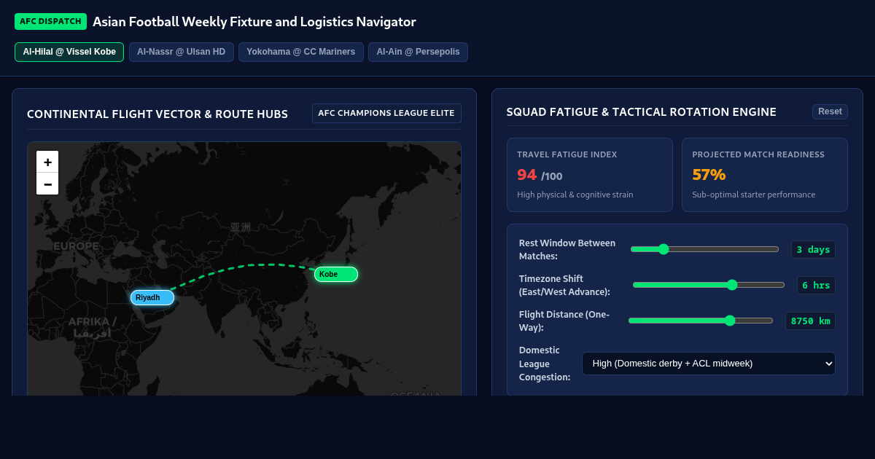Click 'High physical & cognitive strain' text
Screen dimensions: 875x459
click(x=575, y=195)
